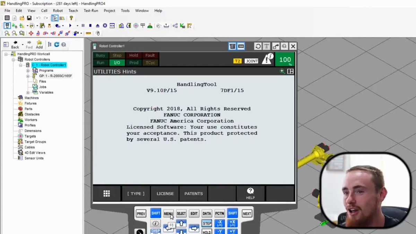Click the Redo arrow in toolbar
This screenshot has width=416, height=234.
click(45, 18)
